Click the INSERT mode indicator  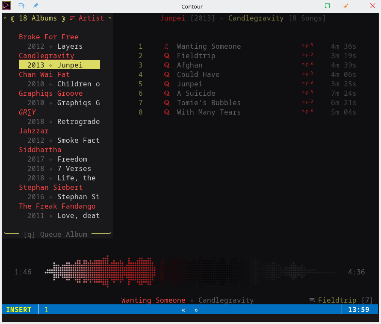(x=19, y=309)
